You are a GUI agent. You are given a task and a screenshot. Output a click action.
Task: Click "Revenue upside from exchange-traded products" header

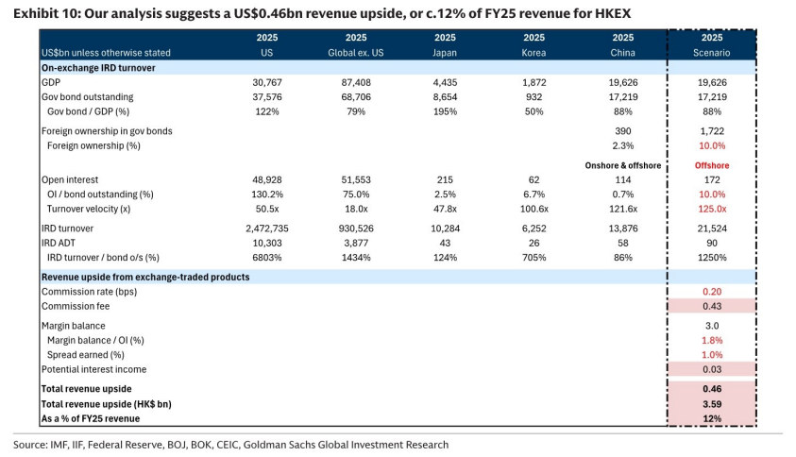pos(145,278)
